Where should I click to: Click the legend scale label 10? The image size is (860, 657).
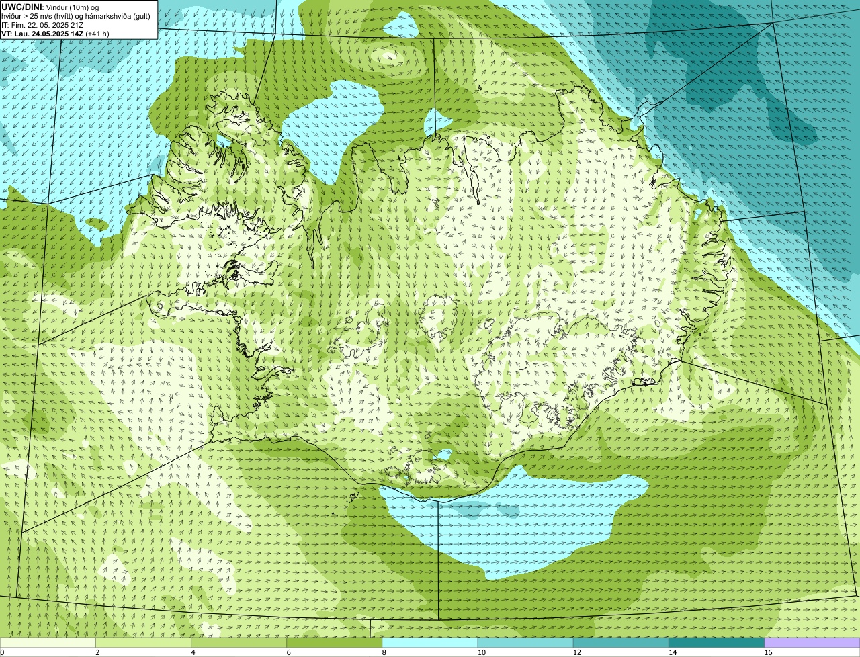coord(482,652)
